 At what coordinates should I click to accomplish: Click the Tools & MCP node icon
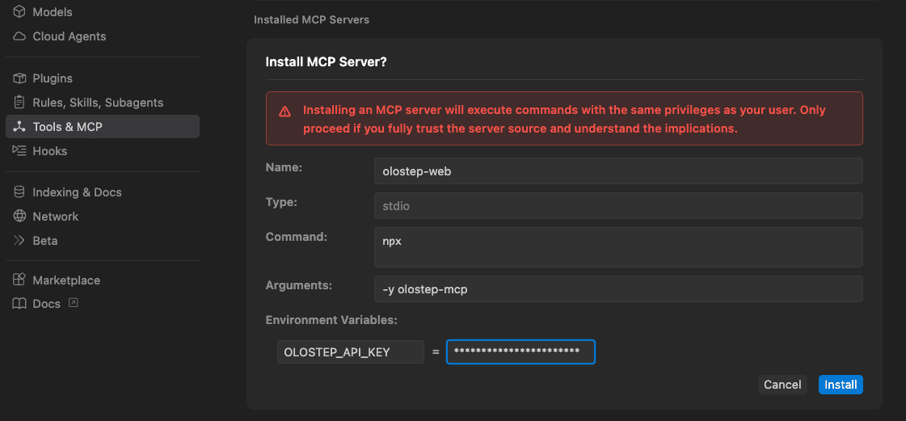(x=19, y=127)
